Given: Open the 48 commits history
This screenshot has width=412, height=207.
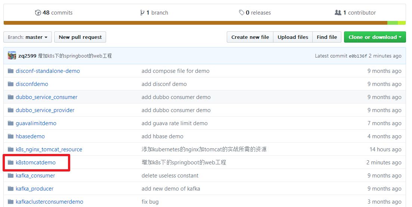Looking at the screenshot, I should pyautogui.click(x=54, y=13).
